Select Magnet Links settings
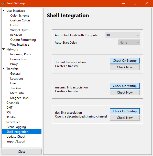Image resolution: width=153 pixels, height=156 pixels. 19,98
